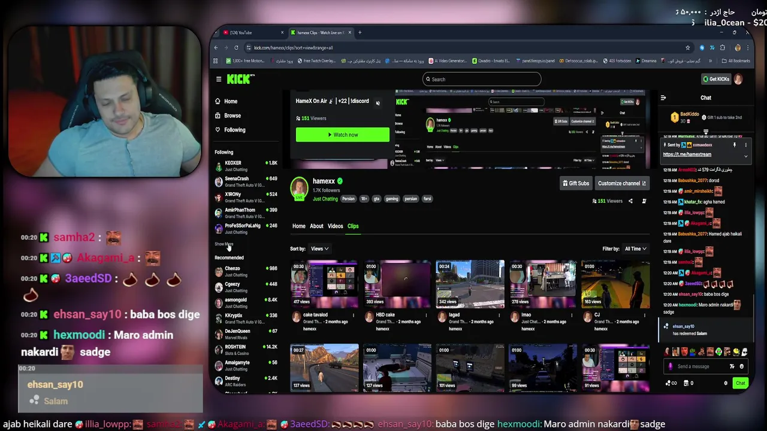Bookmark this page with the star icon

(x=688, y=48)
